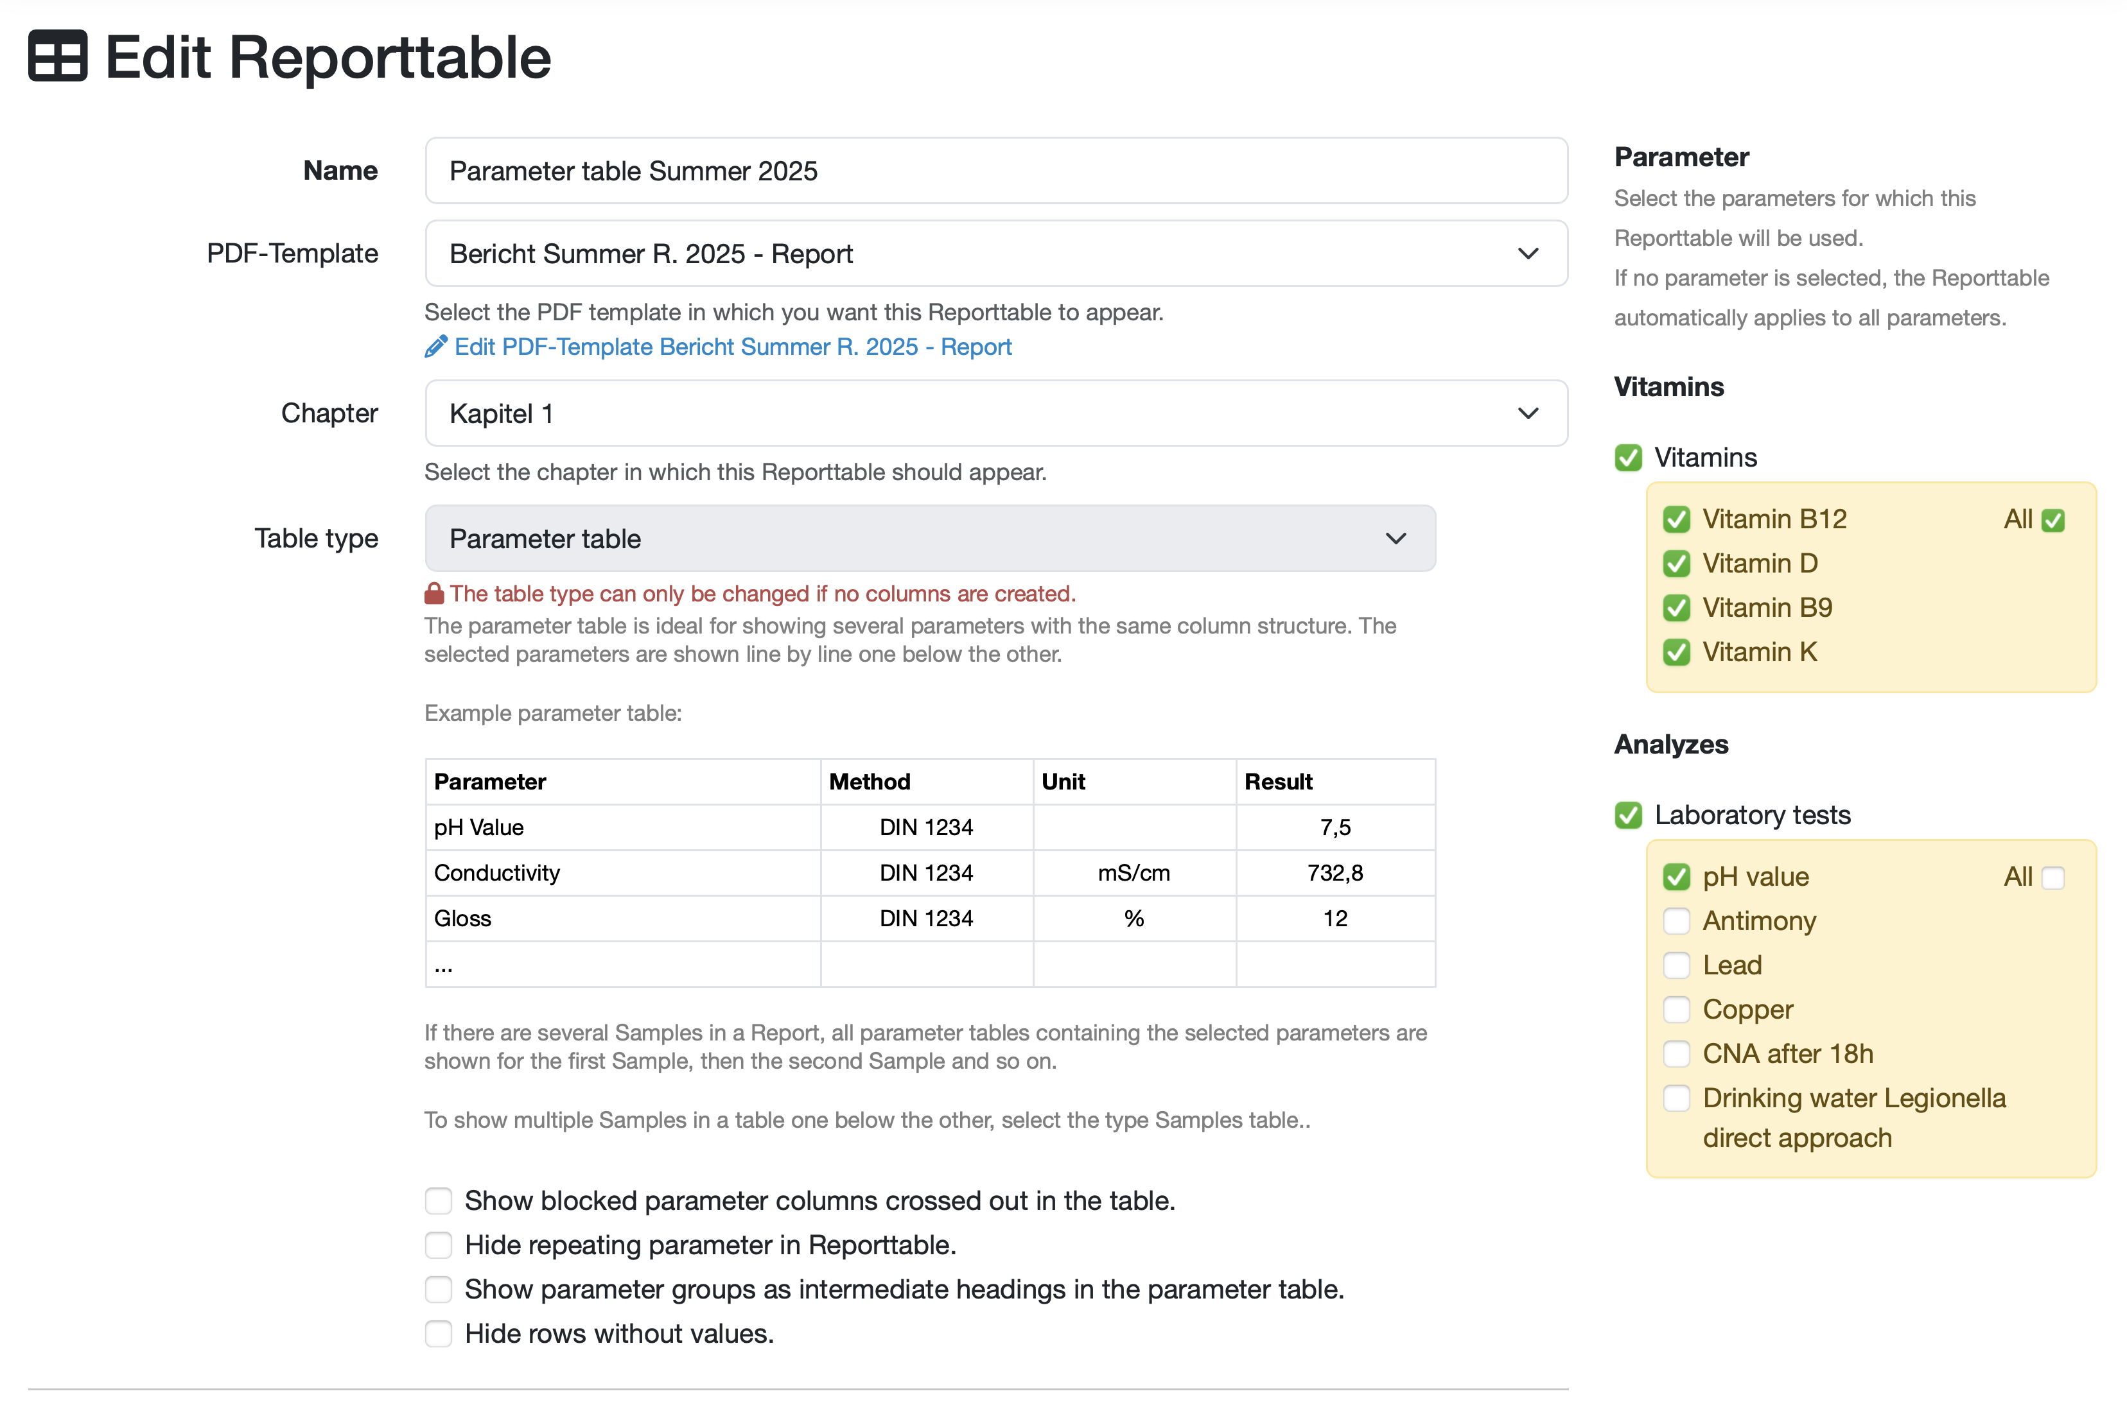Screen dimensions: 2127x1407
Task: Click the red lock icon warning
Action: point(433,593)
